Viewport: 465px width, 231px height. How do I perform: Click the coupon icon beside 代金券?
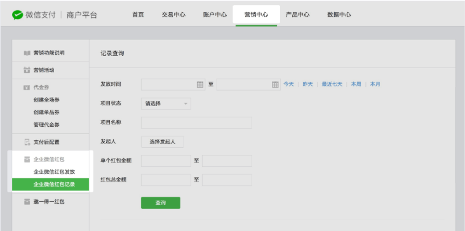click(27, 88)
